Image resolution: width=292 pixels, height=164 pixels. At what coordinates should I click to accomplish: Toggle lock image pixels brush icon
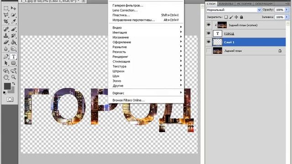[x=231, y=17]
